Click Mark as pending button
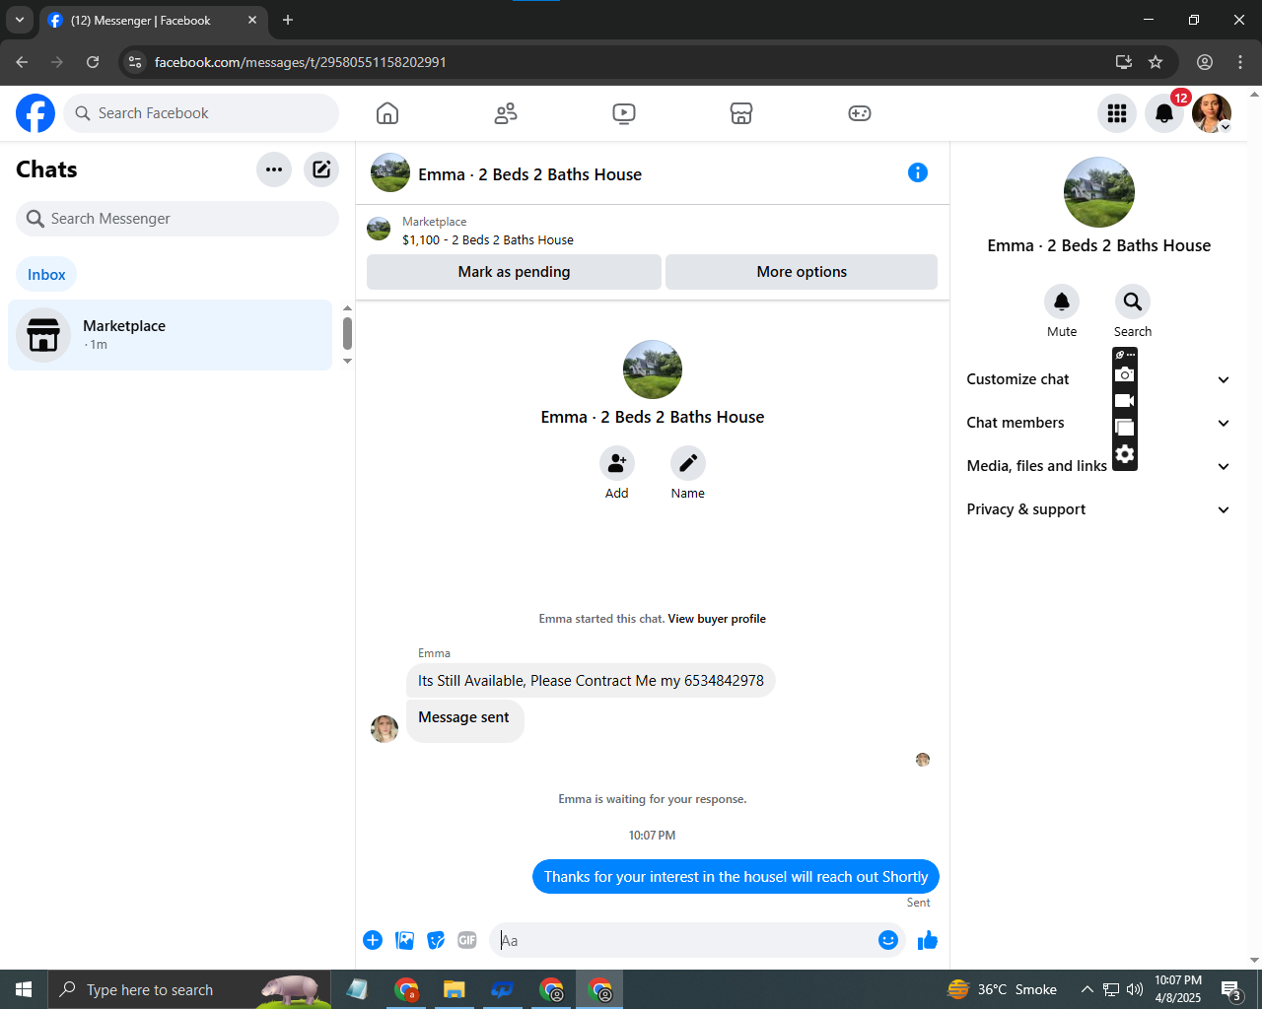The width and height of the screenshot is (1262, 1009). [x=514, y=272]
